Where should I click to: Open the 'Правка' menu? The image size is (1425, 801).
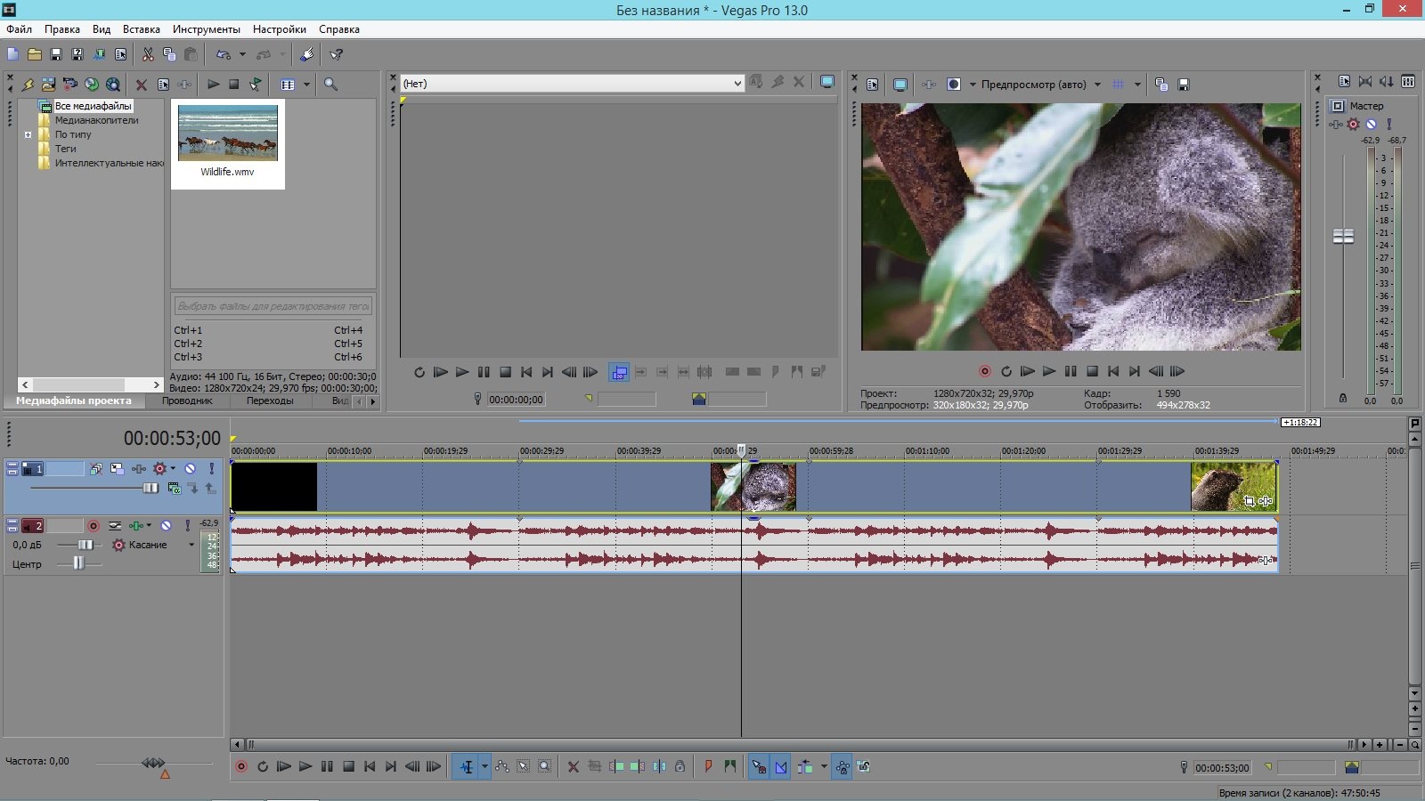(62, 29)
